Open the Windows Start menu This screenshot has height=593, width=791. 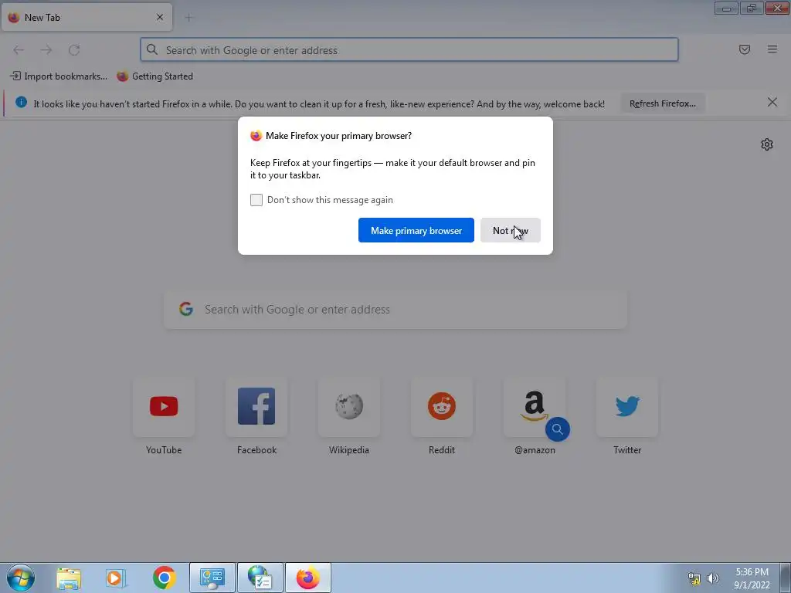point(21,578)
